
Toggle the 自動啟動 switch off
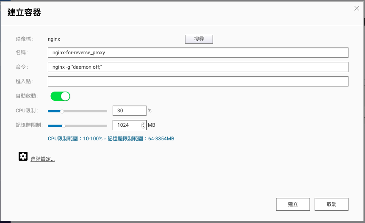point(60,96)
